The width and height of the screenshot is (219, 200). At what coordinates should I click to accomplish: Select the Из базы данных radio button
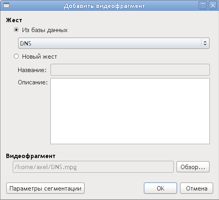(16, 30)
